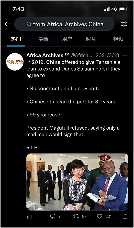Switch to the 用户 tab
The width and height of the screenshot is (134, 228).
pyautogui.click(x=67, y=39)
